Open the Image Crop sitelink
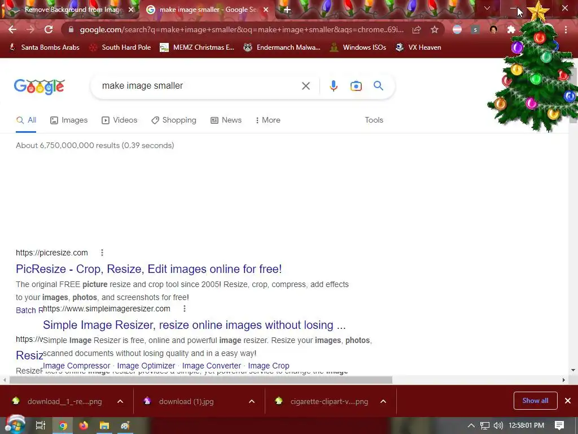 (269, 366)
